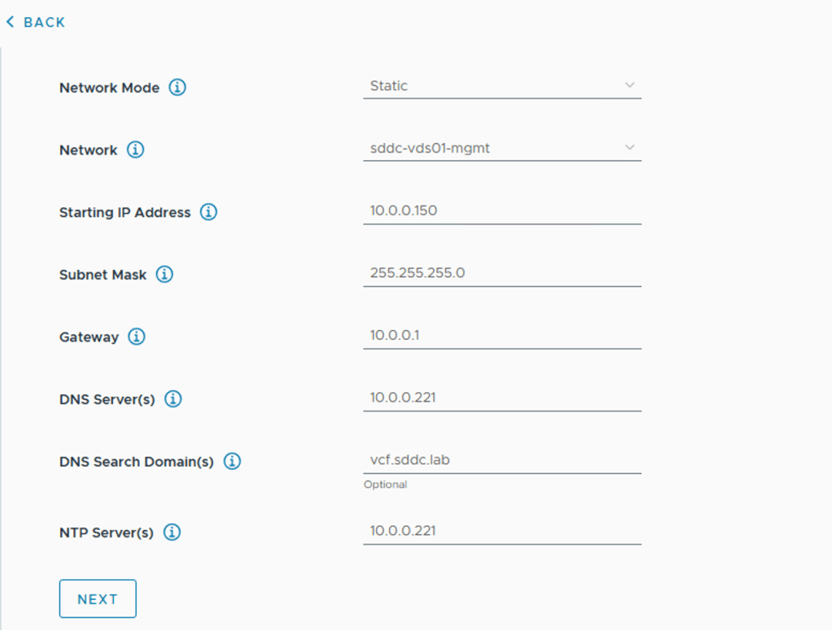
Task: Show info for Starting IP Address
Action: point(209,212)
